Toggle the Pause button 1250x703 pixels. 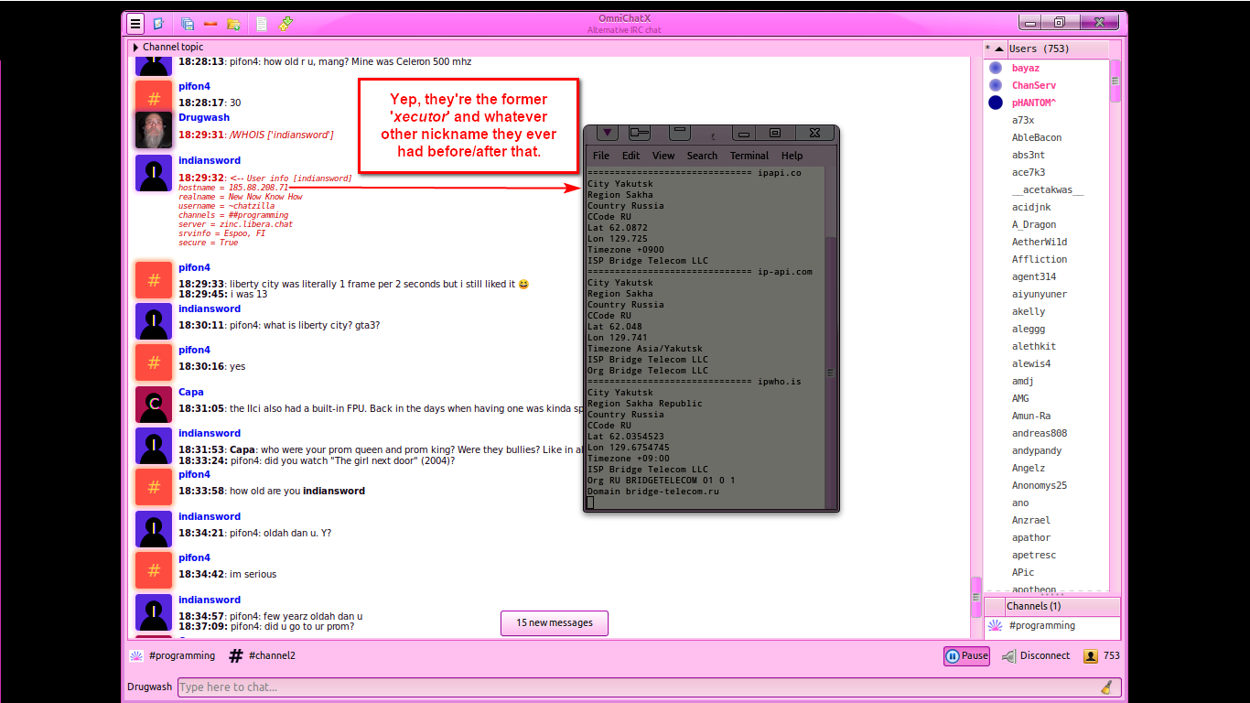pyautogui.click(x=966, y=656)
